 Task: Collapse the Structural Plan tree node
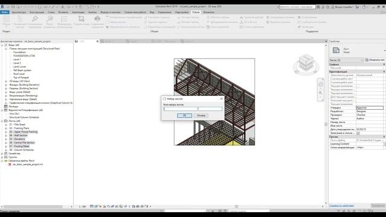click(x=6, y=49)
